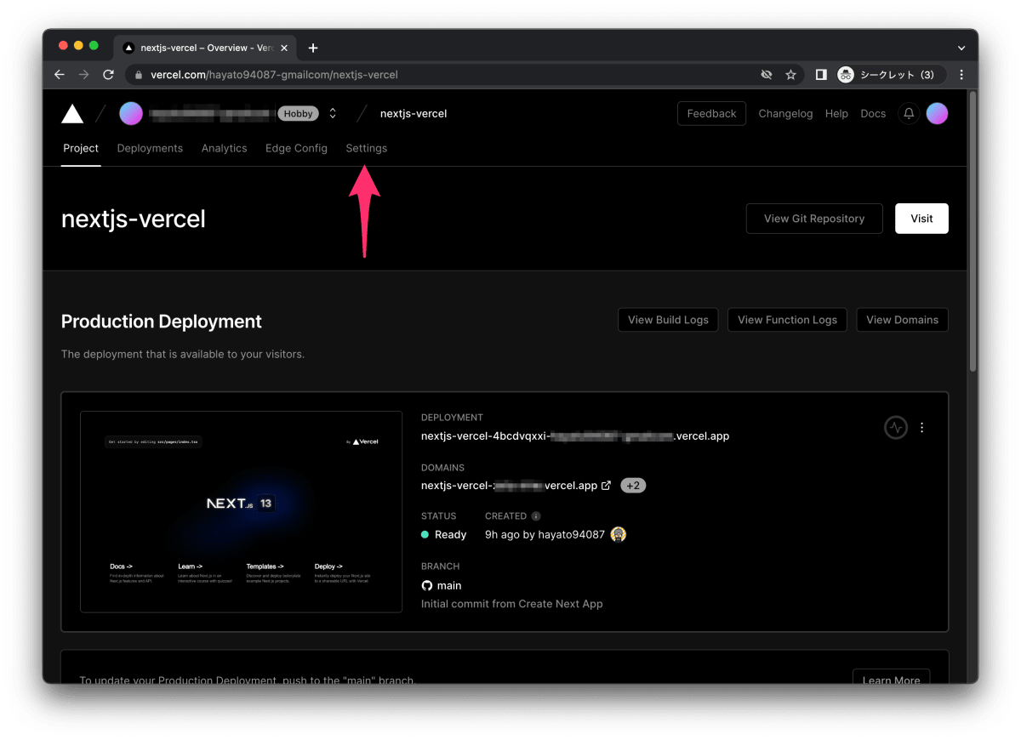Click the CREATED info icon
The image size is (1021, 740).
tap(536, 516)
